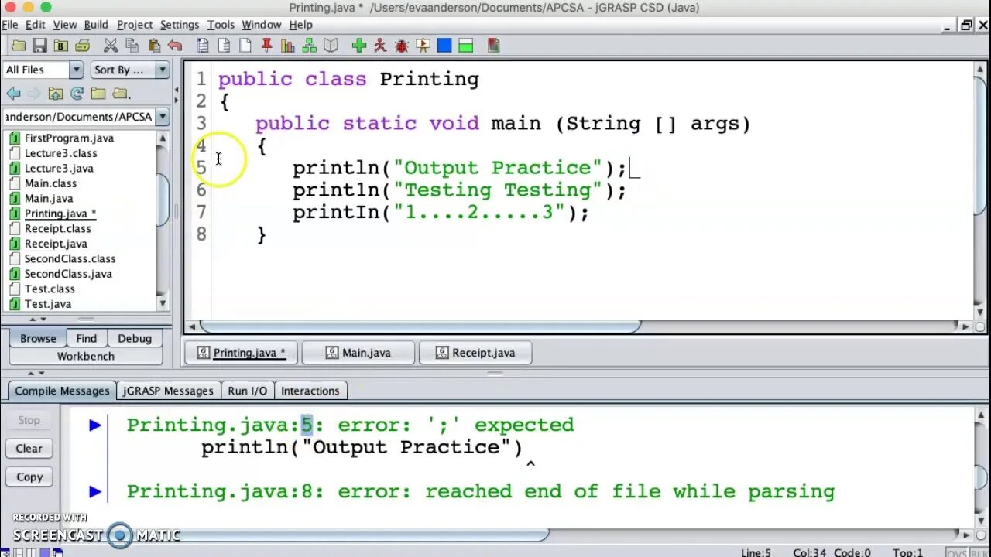The image size is (991, 557).
Task: Open the Project menu
Action: pos(135,25)
